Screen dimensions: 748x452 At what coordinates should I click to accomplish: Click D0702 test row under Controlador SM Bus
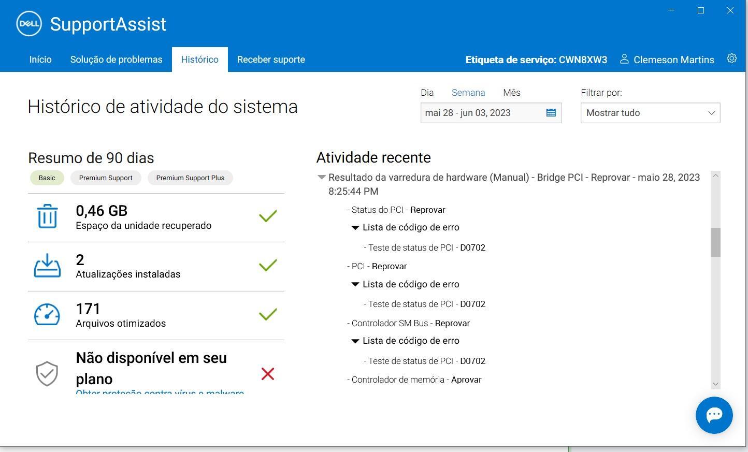tap(425, 361)
